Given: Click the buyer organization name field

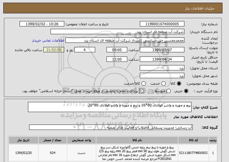Looking at the screenshot, I should pyautogui.click(x=117, y=32).
